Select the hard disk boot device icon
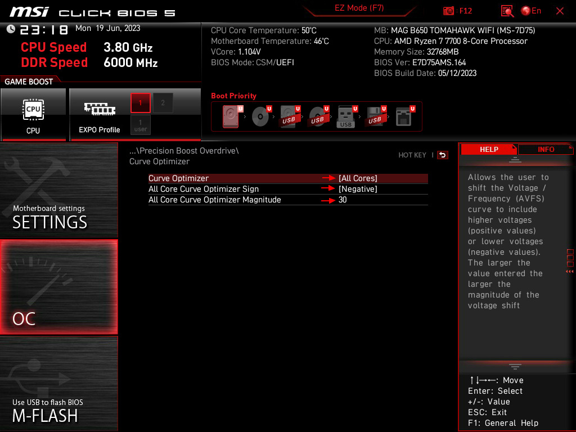The height and width of the screenshot is (432, 576). tap(232, 116)
